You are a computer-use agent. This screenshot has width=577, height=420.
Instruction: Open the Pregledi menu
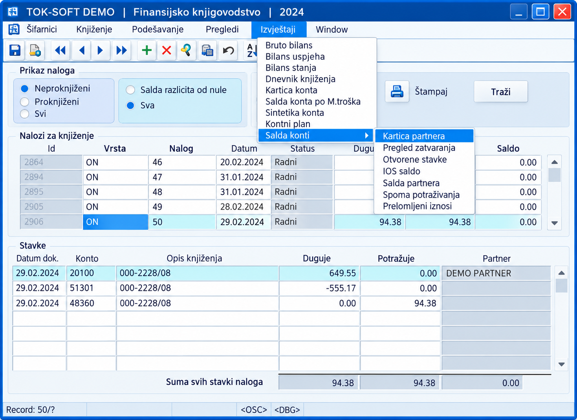click(222, 29)
